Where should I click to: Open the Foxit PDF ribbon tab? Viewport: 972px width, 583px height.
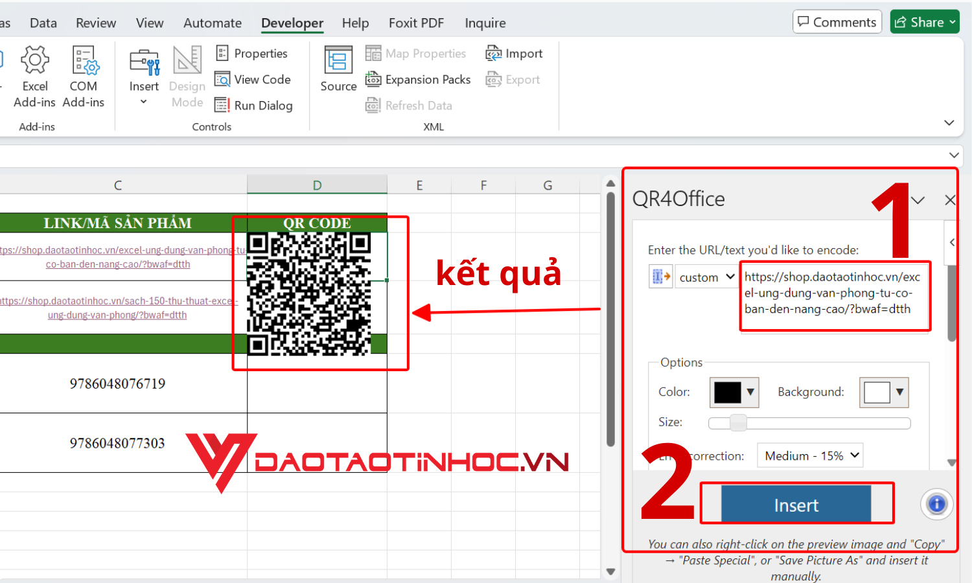point(416,23)
